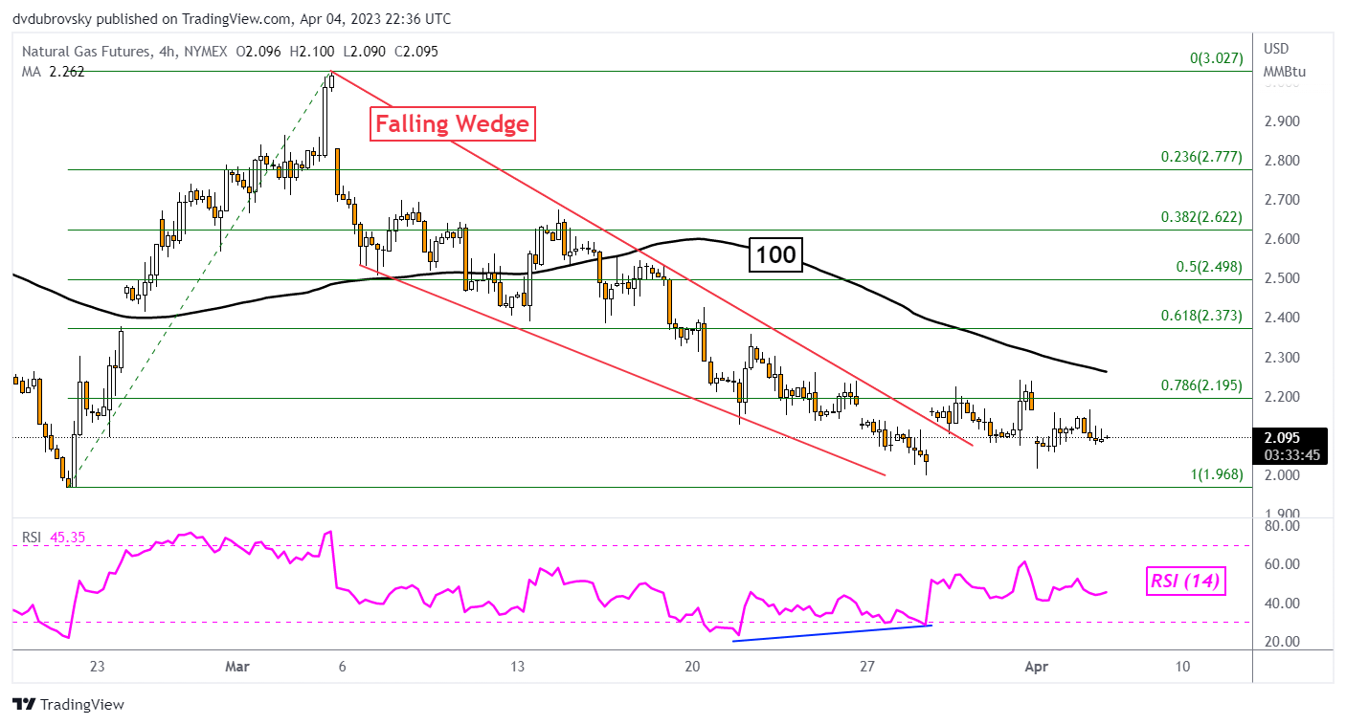
Task: Click the 1.900 price axis tick
Action: point(1280,513)
